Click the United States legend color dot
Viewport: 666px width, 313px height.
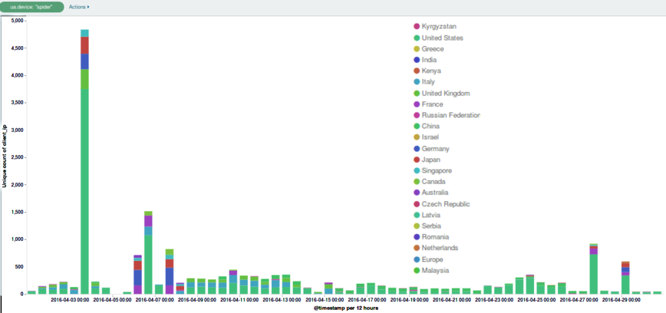coord(416,38)
